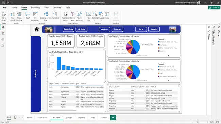Select the USA bar in chart
Image resolution: width=221 pixels, height=124 pixels.
(x=59, y=63)
